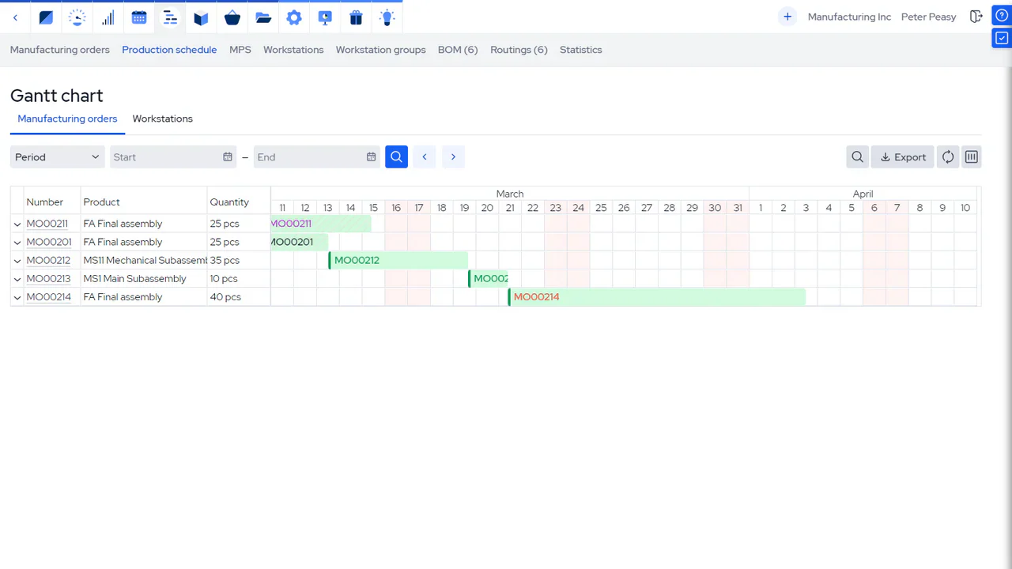The width and height of the screenshot is (1012, 569).
Task: Open the dashboard gauge icon
Action: [x=77, y=17]
